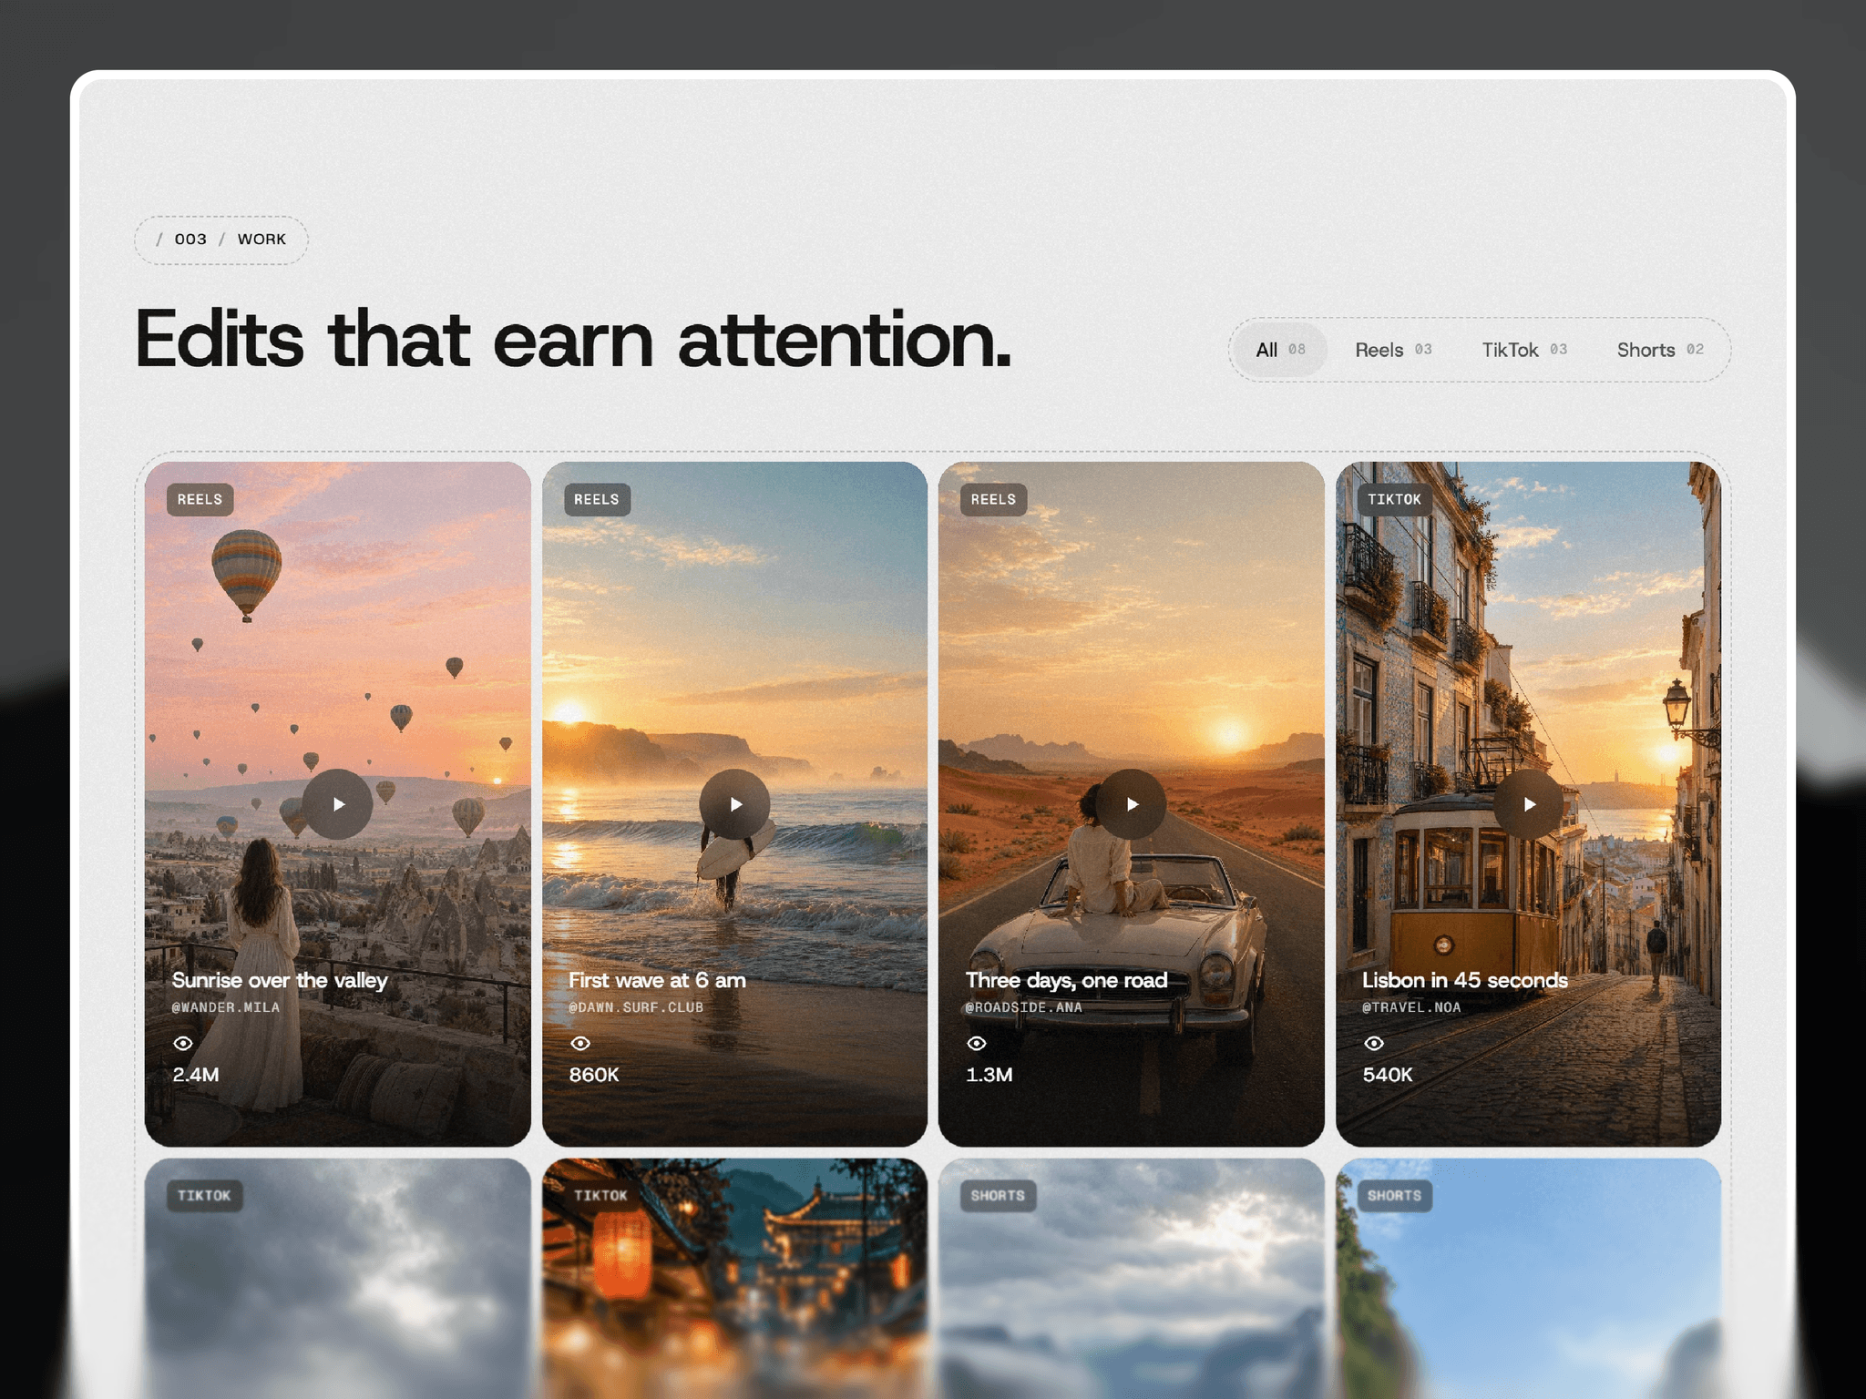Click the 003 / WORK section badge

point(221,240)
